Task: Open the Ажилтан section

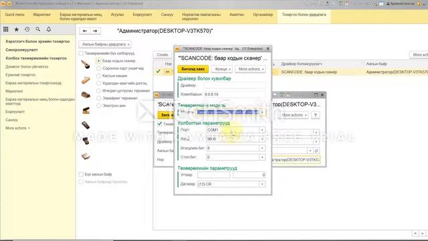Action: click(237, 15)
